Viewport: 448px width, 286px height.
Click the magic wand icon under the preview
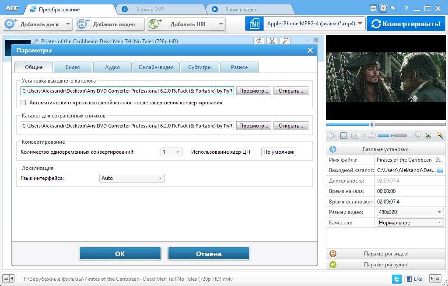(x=439, y=135)
